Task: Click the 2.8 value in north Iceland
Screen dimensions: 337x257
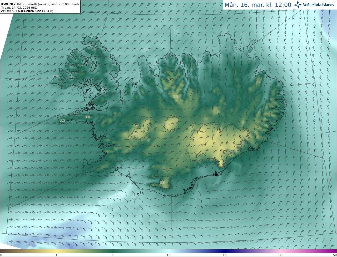Action: [x=176, y=96]
